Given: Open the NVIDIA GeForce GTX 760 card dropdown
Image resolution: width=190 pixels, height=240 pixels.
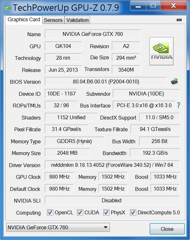Looking at the screenshot, I should (58, 227).
